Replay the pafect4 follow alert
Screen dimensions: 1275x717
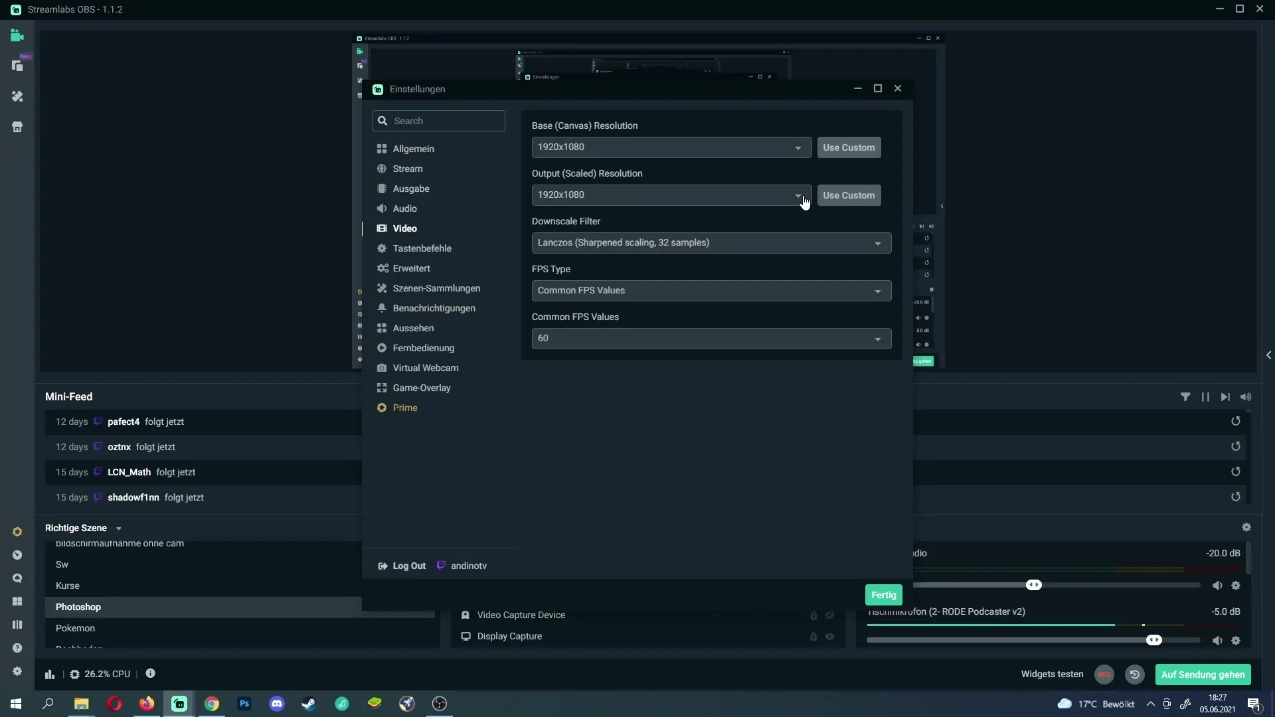tap(1236, 421)
